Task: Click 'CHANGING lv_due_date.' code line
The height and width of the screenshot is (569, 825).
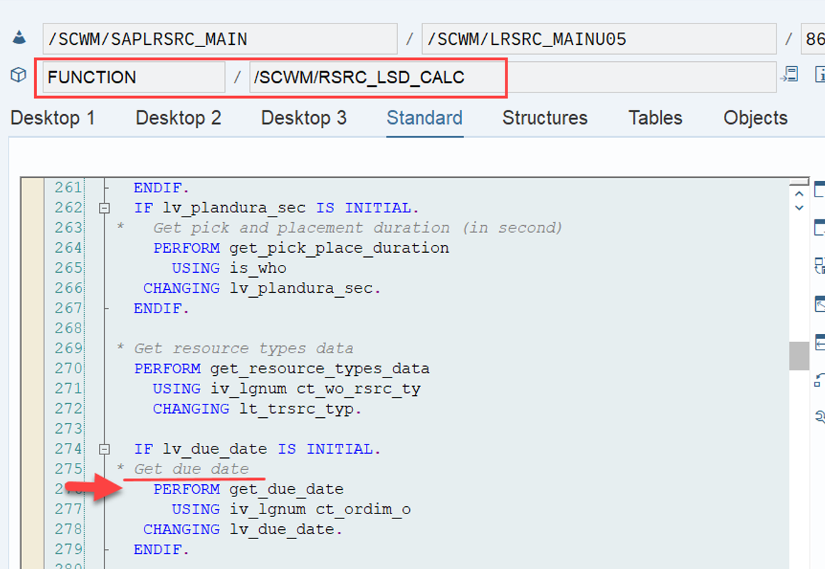Action: [243, 530]
